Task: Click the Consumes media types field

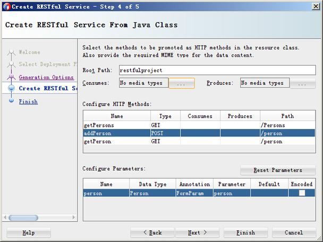Action: tap(143, 83)
